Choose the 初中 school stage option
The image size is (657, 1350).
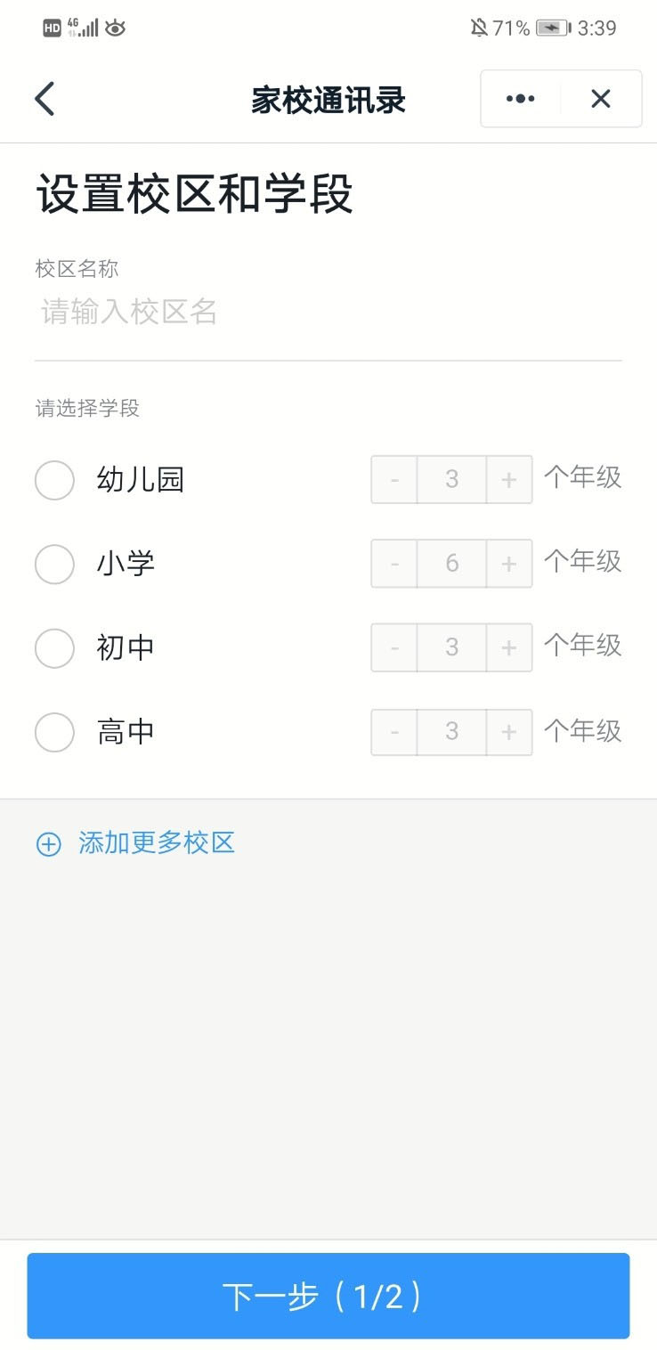pos(54,648)
